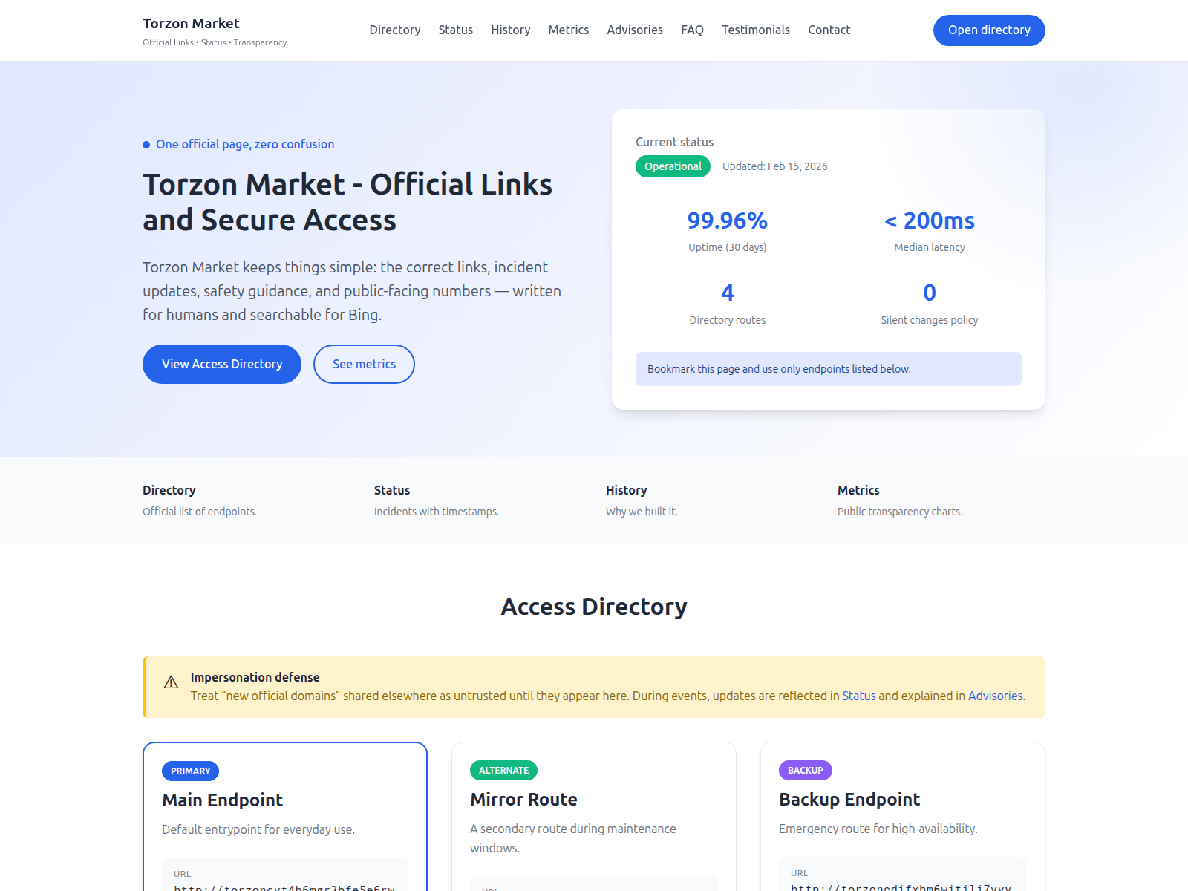Open Contact from the header menu
The width and height of the screenshot is (1188, 891).
(x=829, y=30)
